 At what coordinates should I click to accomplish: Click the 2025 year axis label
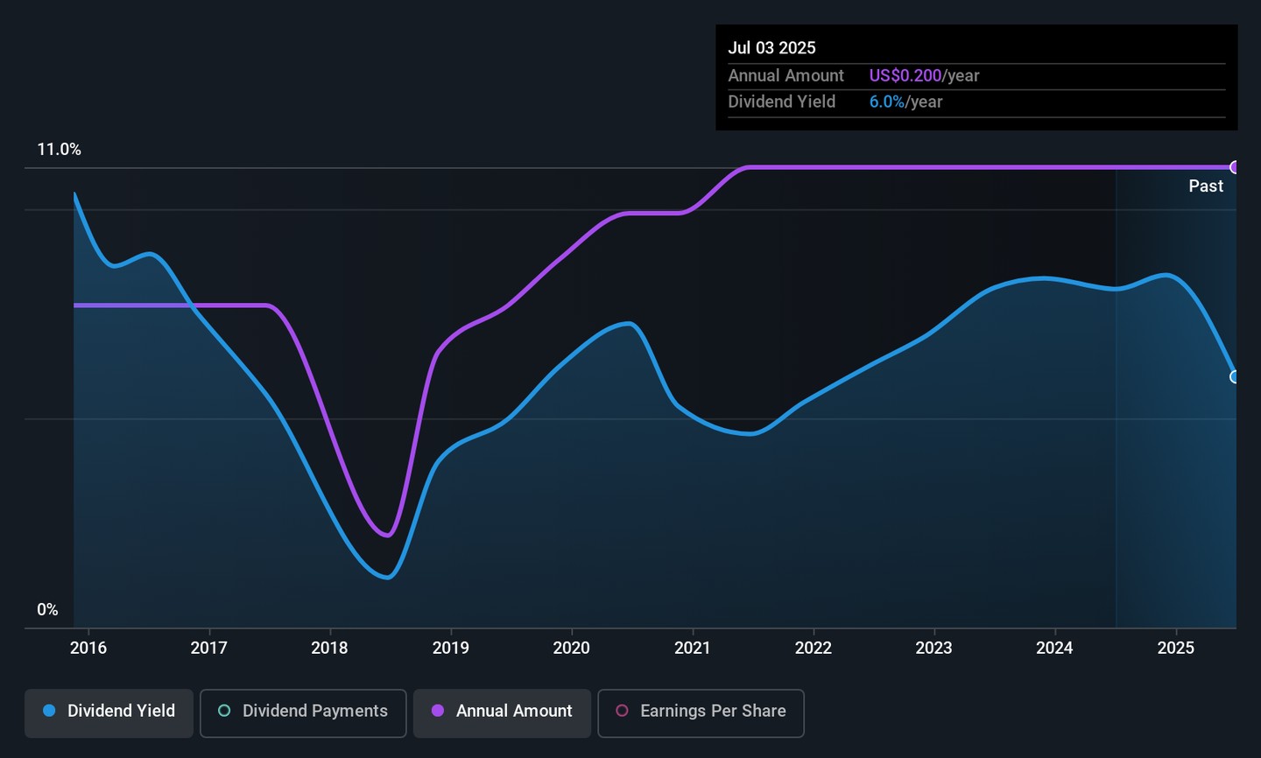point(1176,648)
